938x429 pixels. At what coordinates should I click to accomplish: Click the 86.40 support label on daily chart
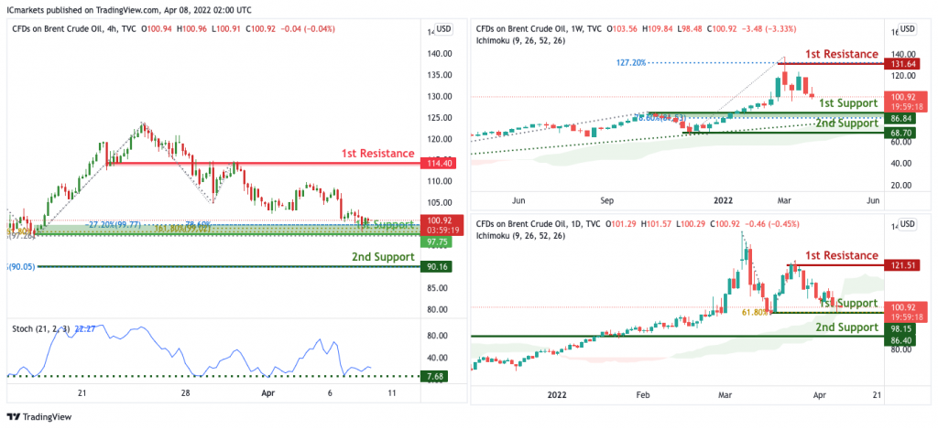[900, 339]
